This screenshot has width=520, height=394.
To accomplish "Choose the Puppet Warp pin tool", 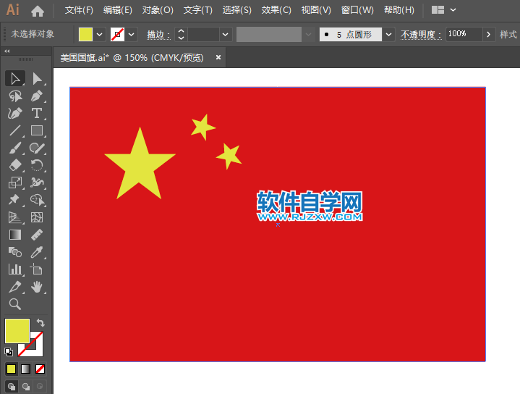I will coord(15,200).
